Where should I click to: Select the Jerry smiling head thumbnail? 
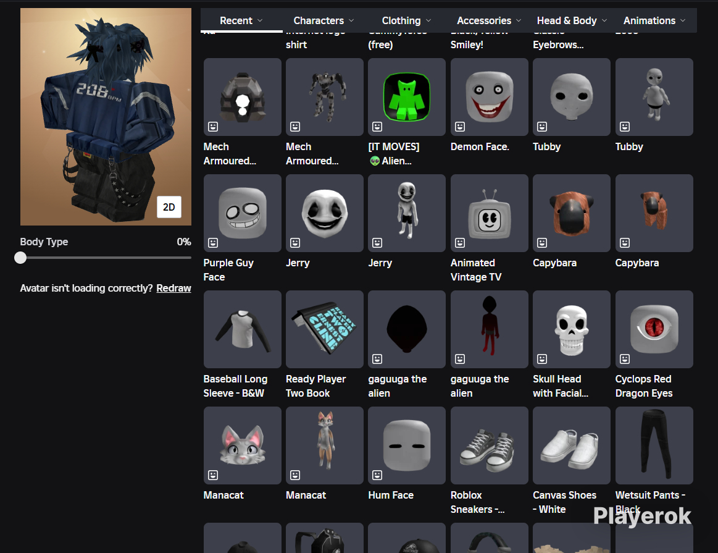pyautogui.click(x=325, y=213)
